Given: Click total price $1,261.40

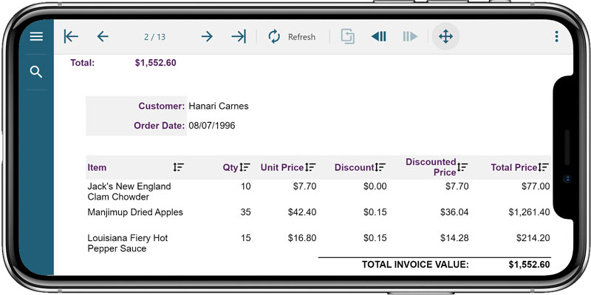Looking at the screenshot, I should 529,212.
